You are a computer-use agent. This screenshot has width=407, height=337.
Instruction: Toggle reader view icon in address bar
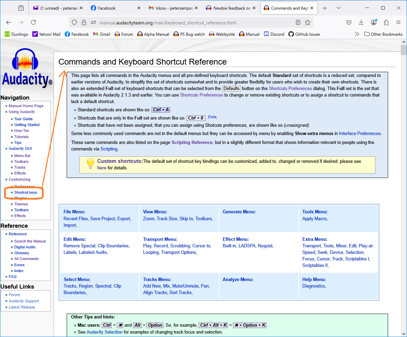pos(298,22)
